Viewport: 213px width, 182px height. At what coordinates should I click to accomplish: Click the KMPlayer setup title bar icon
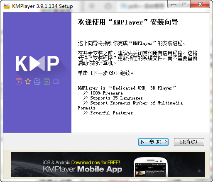click(x=7, y=6)
